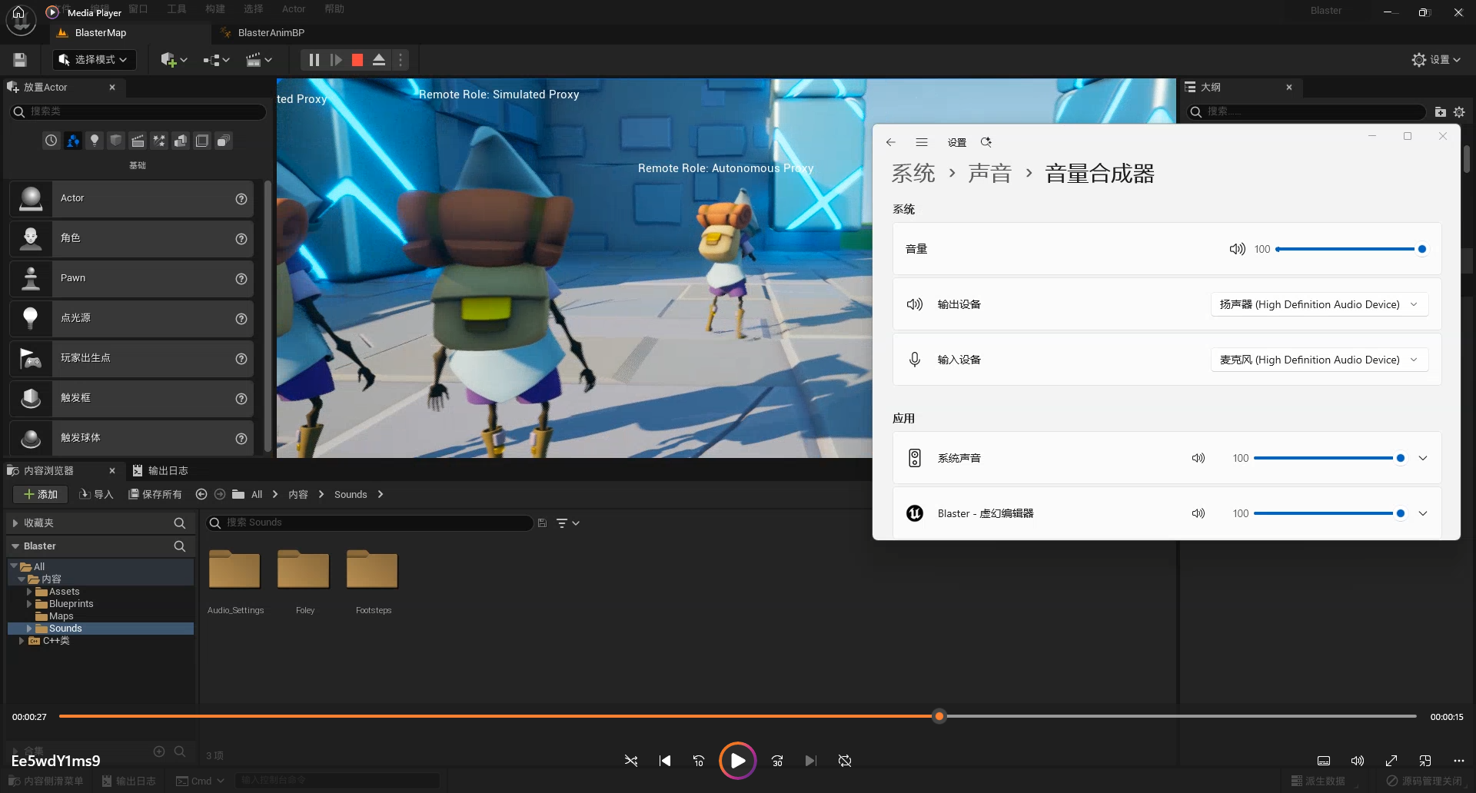
Task: Select the Visual Effects sparkle filter
Action: click(x=159, y=141)
